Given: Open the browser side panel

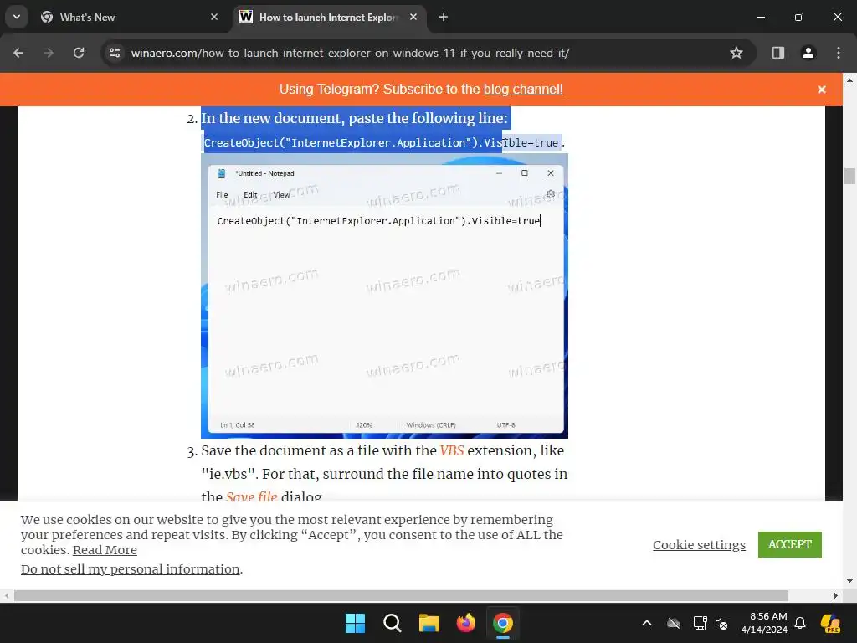Looking at the screenshot, I should coord(778,53).
